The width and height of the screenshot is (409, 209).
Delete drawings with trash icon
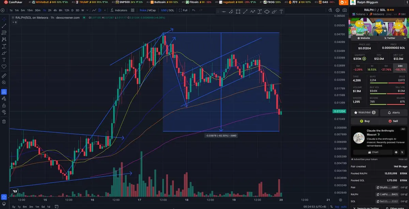point(4,121)
